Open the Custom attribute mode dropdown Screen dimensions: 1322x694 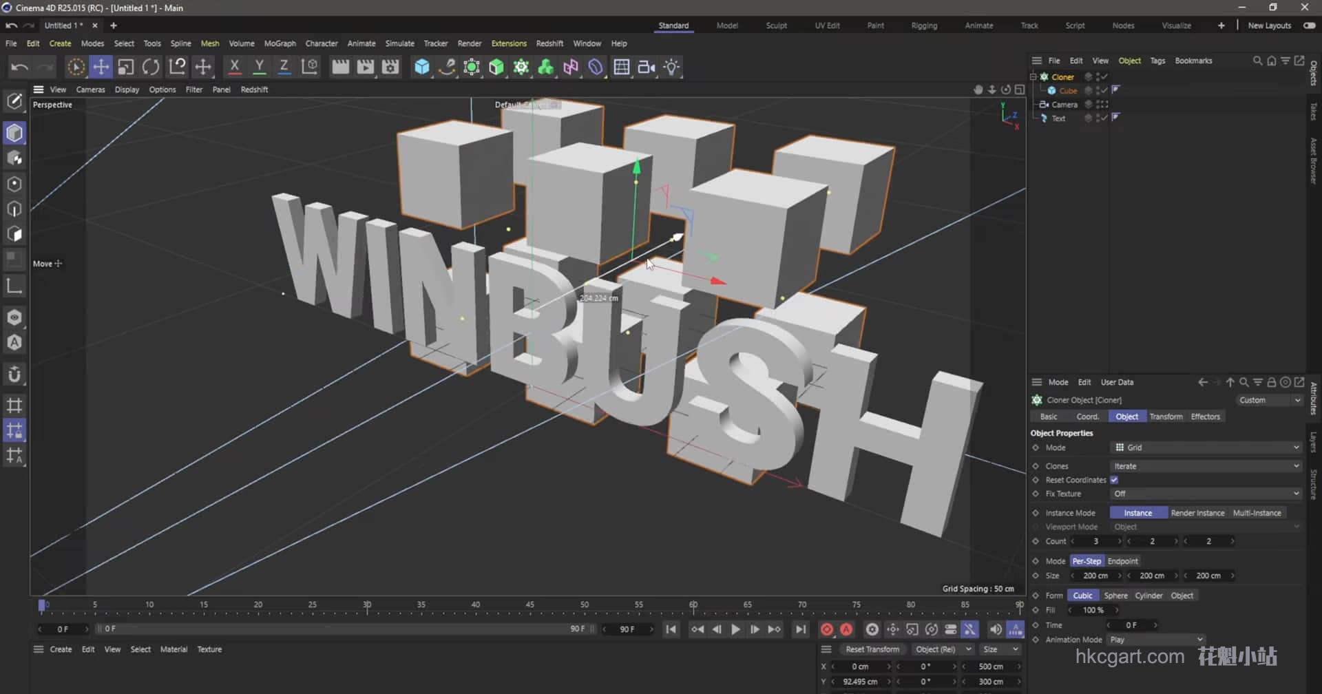tap(1269, 400)
